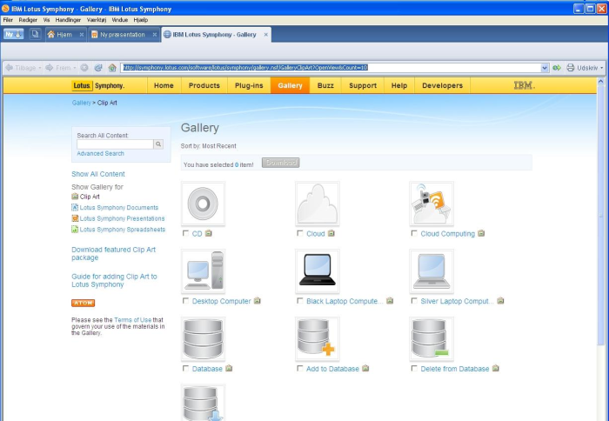Image resolution: width=609 pixels, height=421 pixels.
Task: Click the IBM logo in the navigation bar
Action: coord(525,85)
